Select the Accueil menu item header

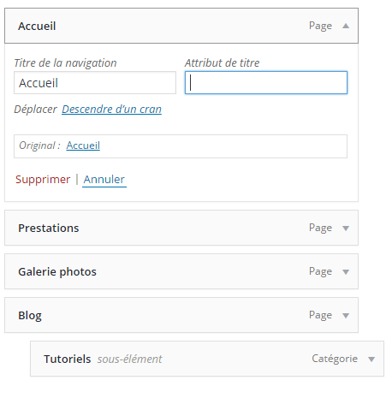tap(181, 26)
